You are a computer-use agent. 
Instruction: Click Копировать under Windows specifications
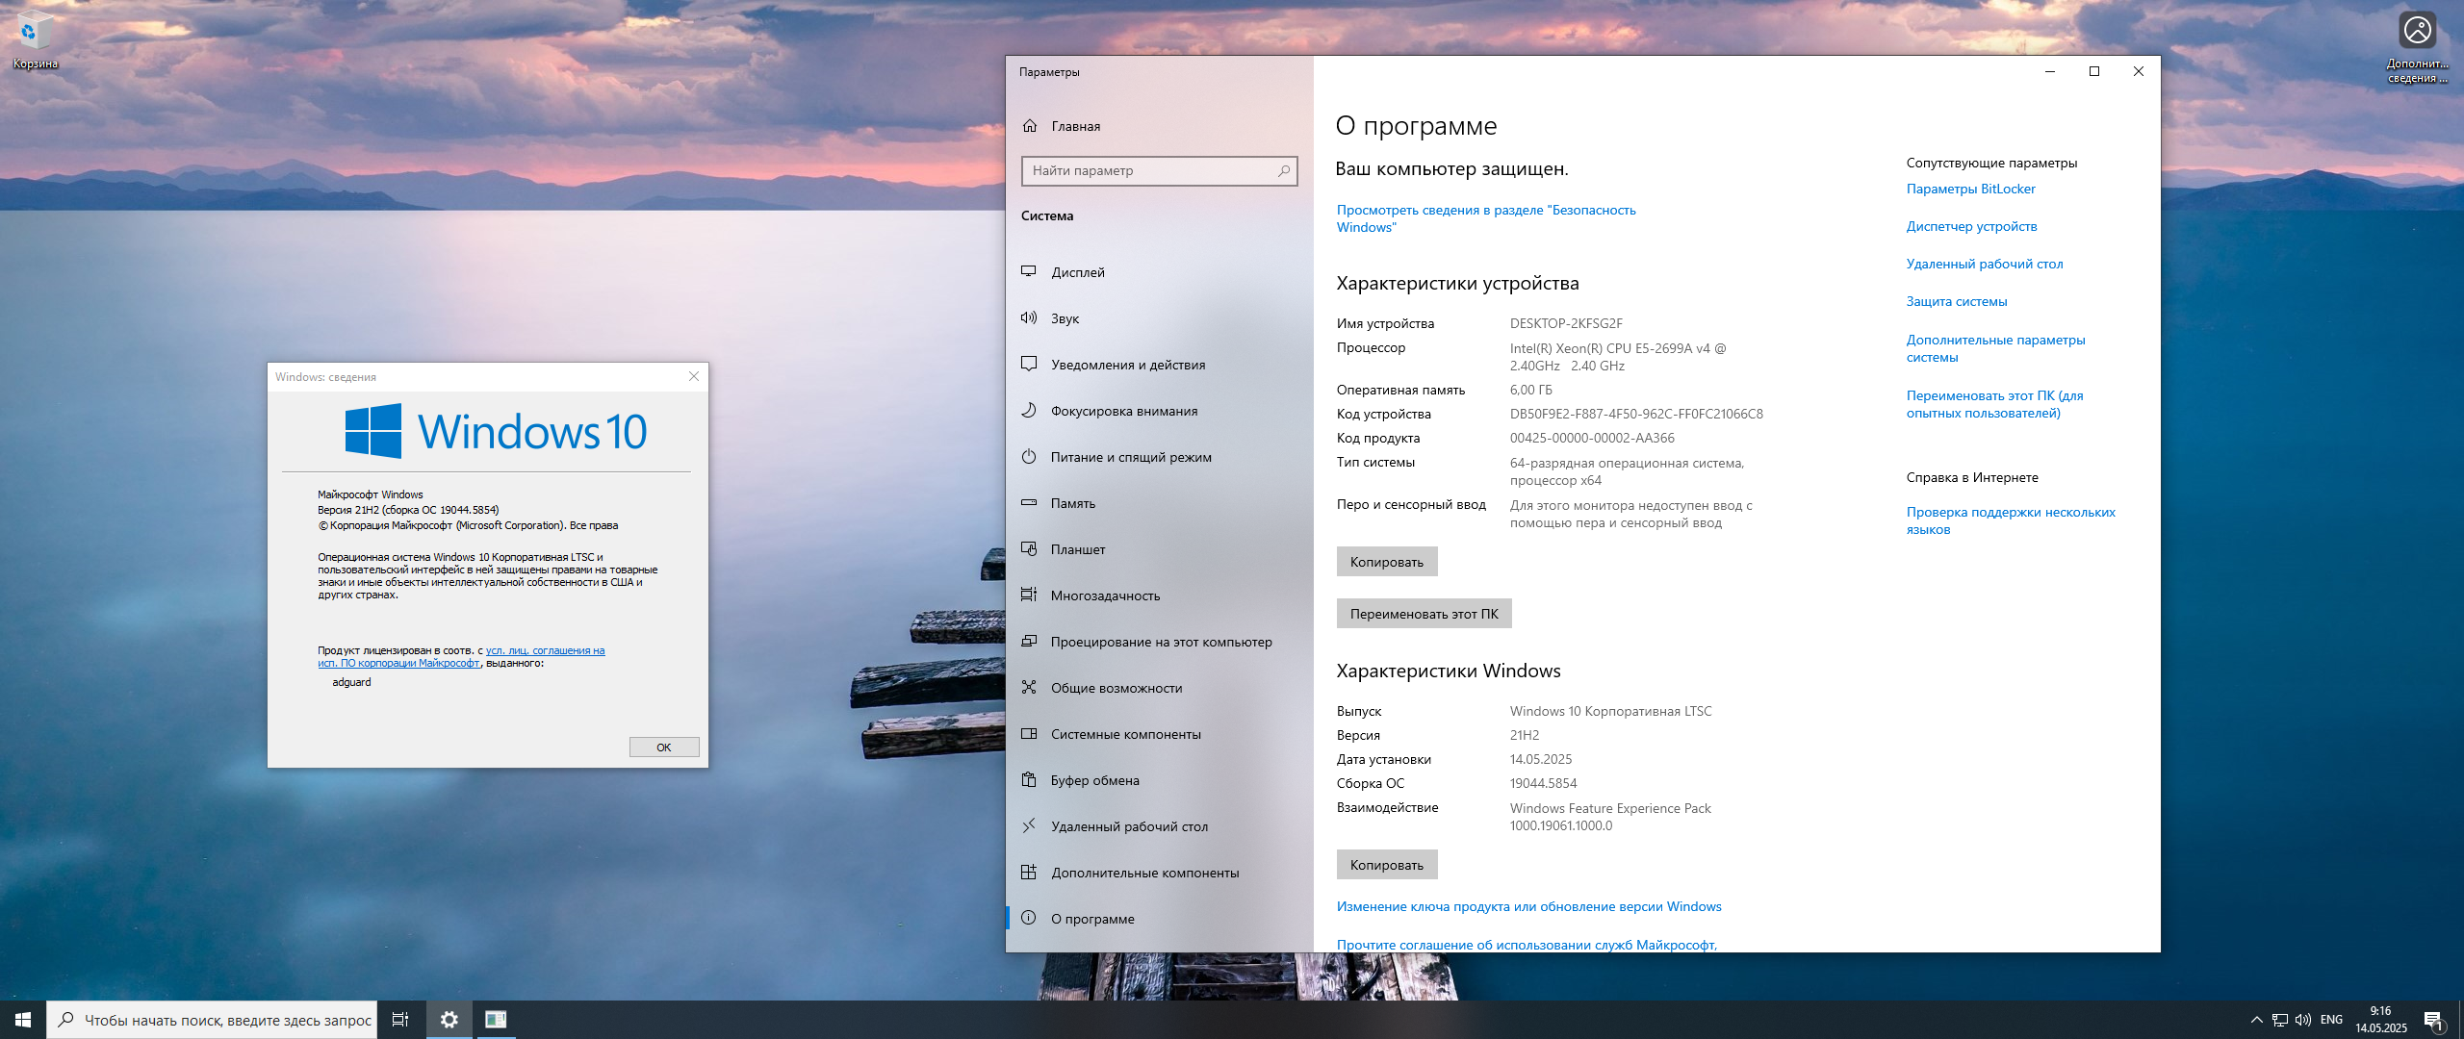1386,865
